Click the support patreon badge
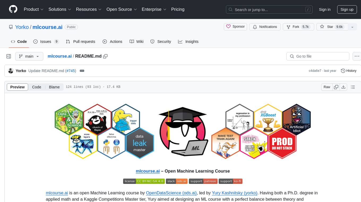Viewport: 361px width, 202px height. pos(203,181)
